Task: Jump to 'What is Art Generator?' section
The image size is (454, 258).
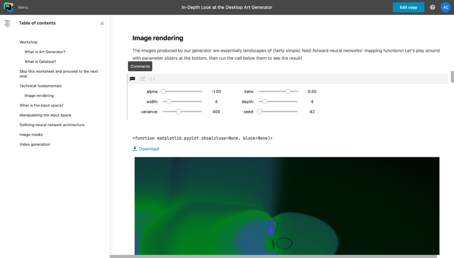Action: [45, 52]
